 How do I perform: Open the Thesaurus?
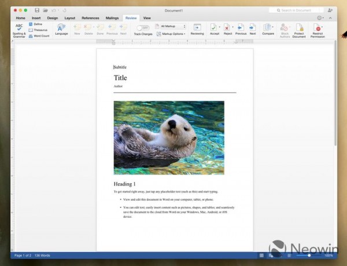pyautogui.click(x=38, y=30)
